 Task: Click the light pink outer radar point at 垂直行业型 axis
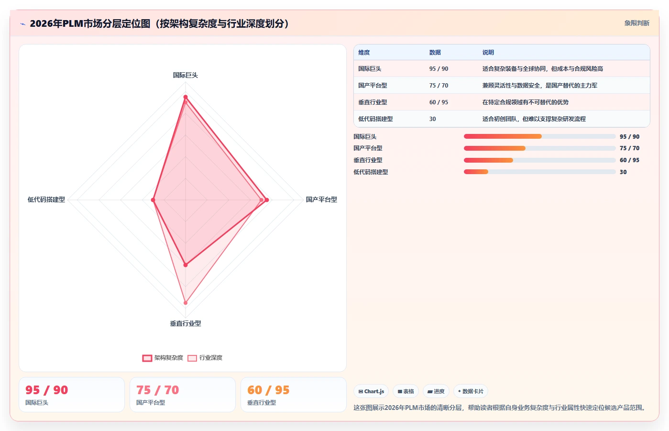pos(186,303)
